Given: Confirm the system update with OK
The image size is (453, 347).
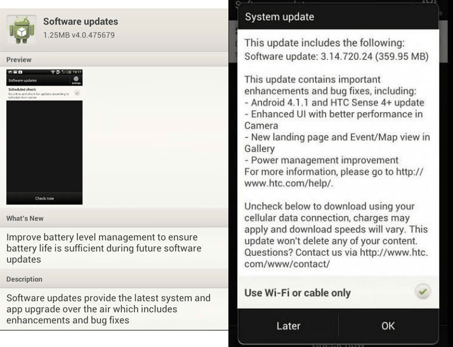Looking at the screenshot, I should click(388, 326).
